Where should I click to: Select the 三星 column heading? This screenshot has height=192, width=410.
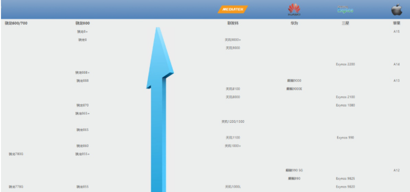pyautogui.click(x=346, y=23)
